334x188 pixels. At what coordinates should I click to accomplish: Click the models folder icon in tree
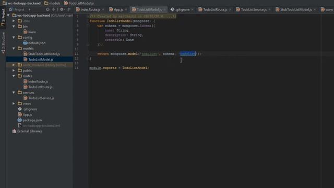20,49
